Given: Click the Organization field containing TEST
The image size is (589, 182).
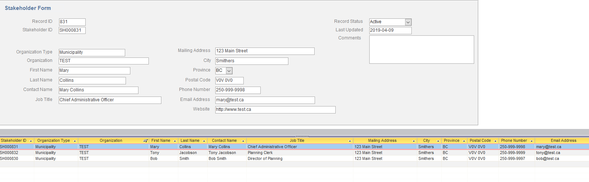Looking at the screenshot, I should coord(103,61).
